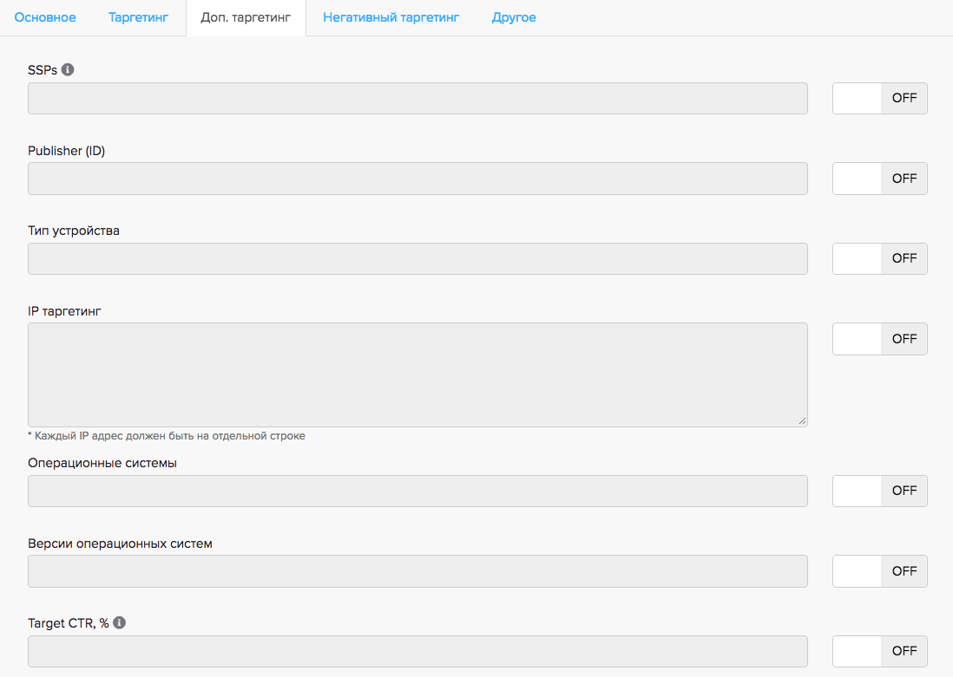Image resolution: width=953 pixels, height=677 pixels.
Task: Focus the IP таргетинг text area
Action: pyautogui.click(x=417, y=374)
